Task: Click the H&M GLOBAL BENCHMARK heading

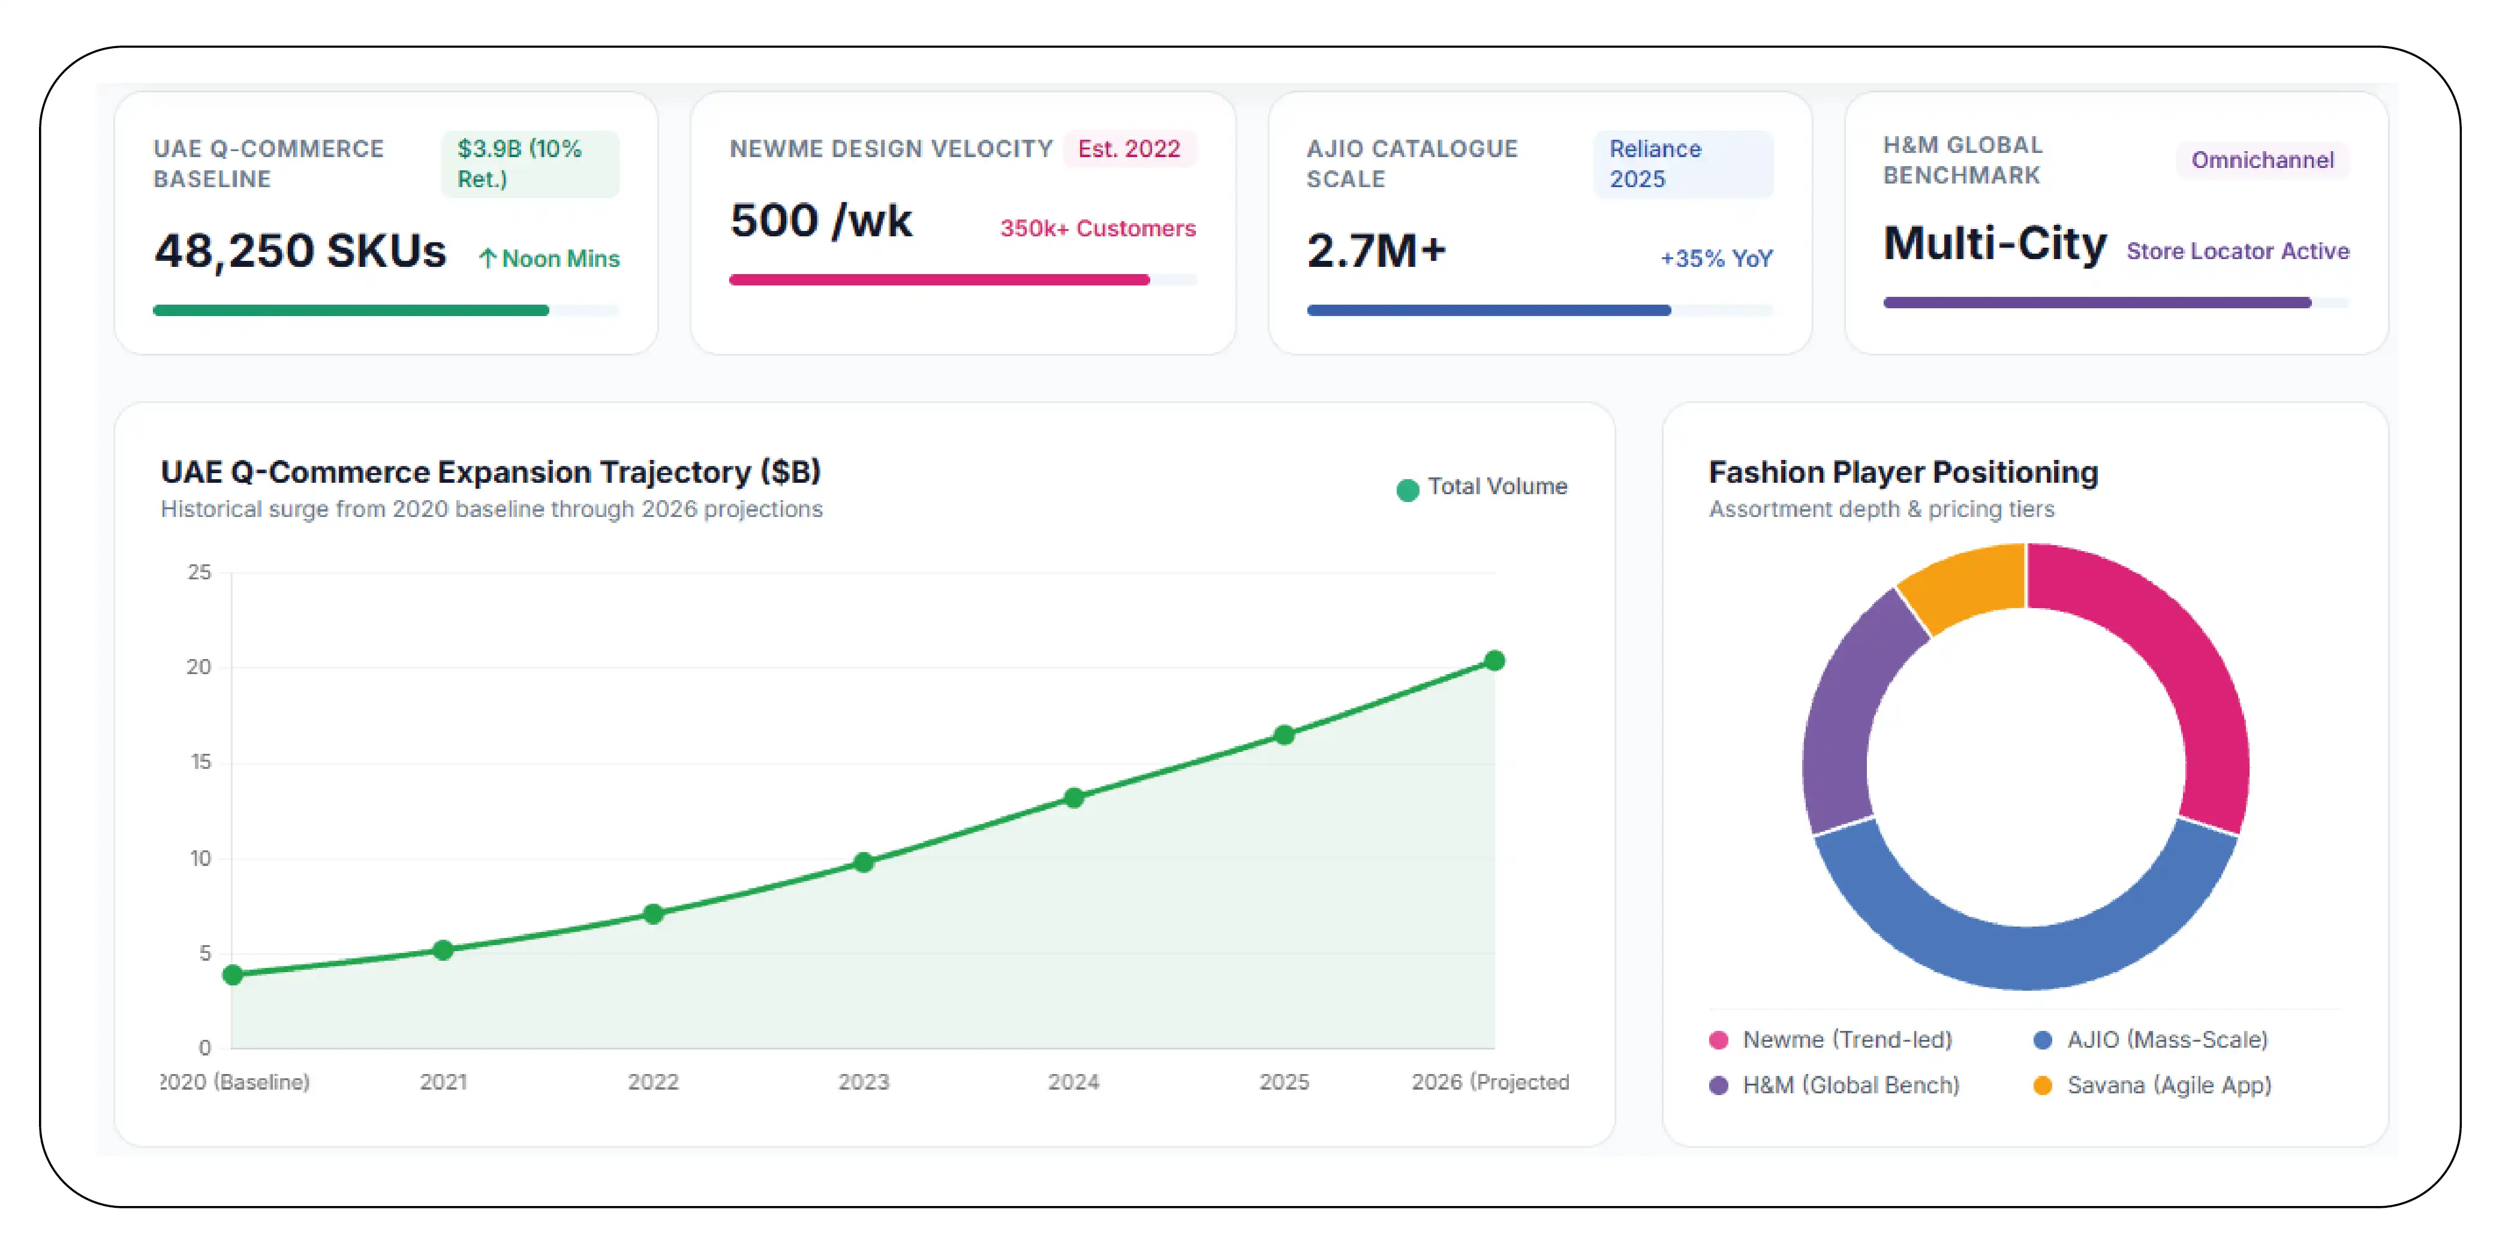Action: [1962, 160]
